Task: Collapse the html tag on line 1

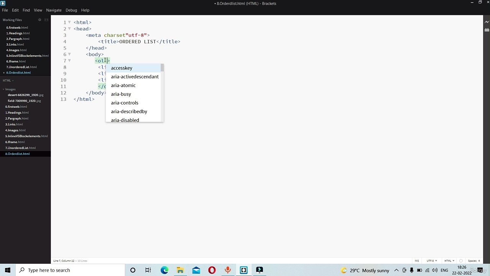Action: click(69, 22)
